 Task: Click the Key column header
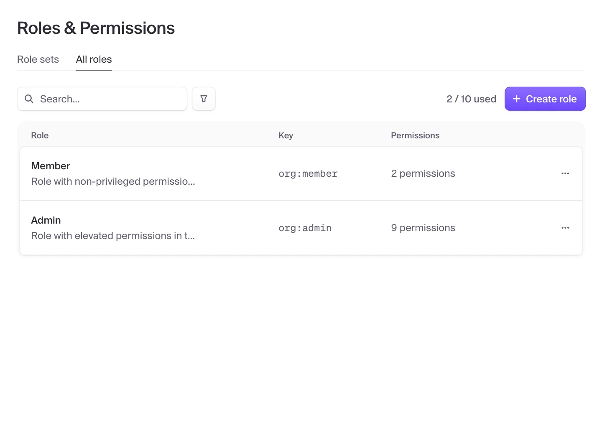(x=286, y=135)
